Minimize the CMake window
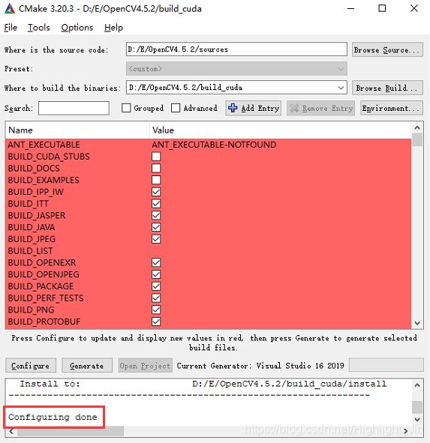430x443 pixels. (350, 8)
